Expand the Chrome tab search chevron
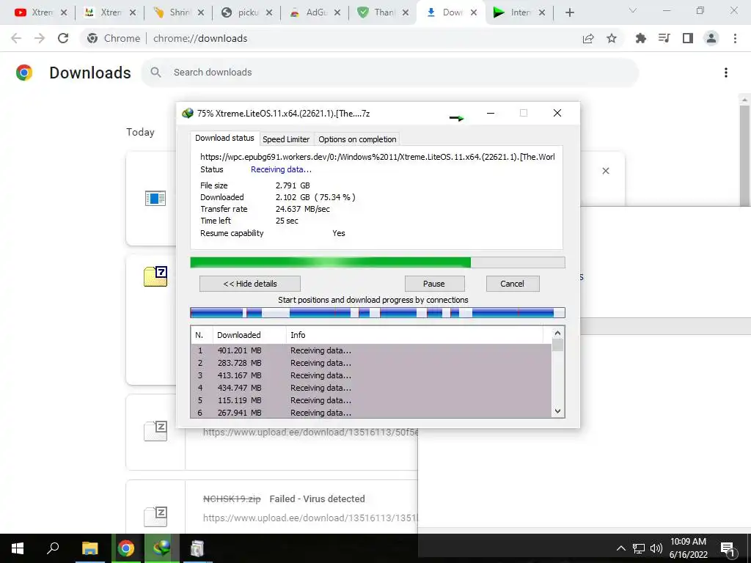The width and height of the screenshot is (751, 563). point(633,10)
